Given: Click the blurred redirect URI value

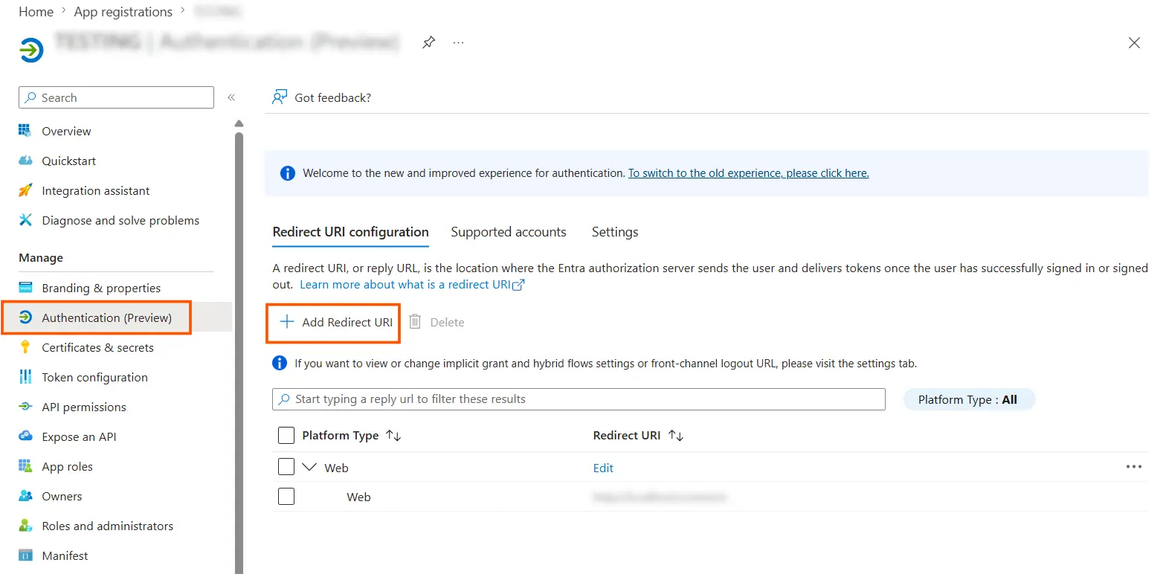Looking at the screenshot, I should point(660,497).
